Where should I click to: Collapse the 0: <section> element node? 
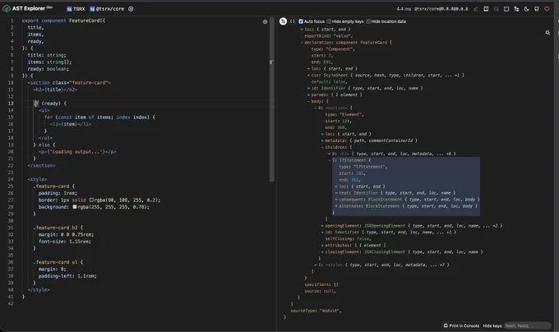pyautogui.click(x=316, y=108)
